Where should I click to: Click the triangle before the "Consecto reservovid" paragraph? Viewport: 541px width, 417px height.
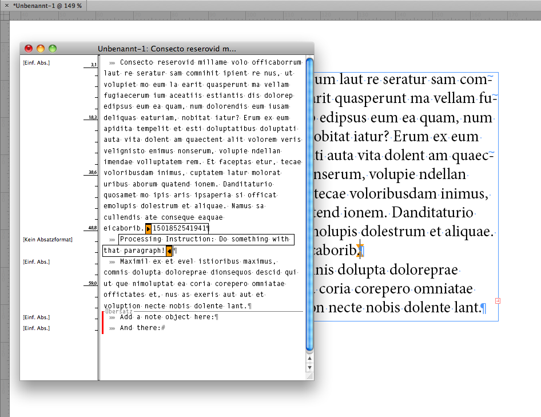pos(112,62)
